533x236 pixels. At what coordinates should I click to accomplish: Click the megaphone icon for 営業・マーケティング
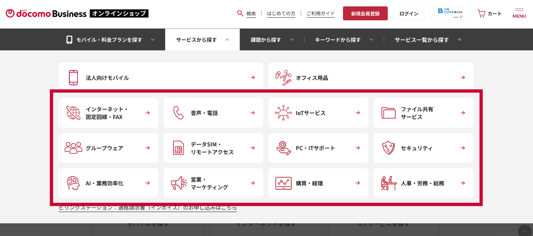coord(179,183)
